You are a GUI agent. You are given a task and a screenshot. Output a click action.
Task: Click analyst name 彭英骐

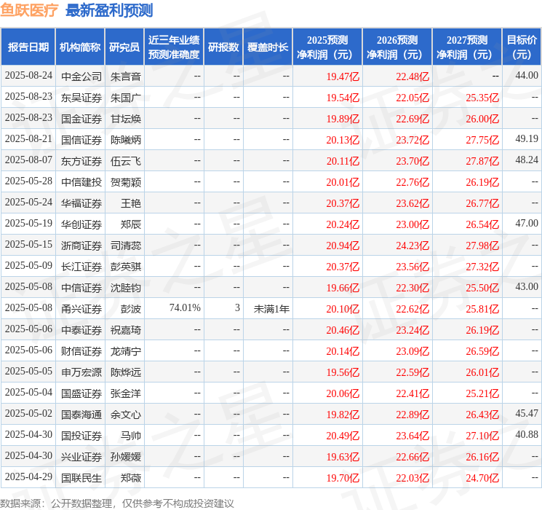126,267
